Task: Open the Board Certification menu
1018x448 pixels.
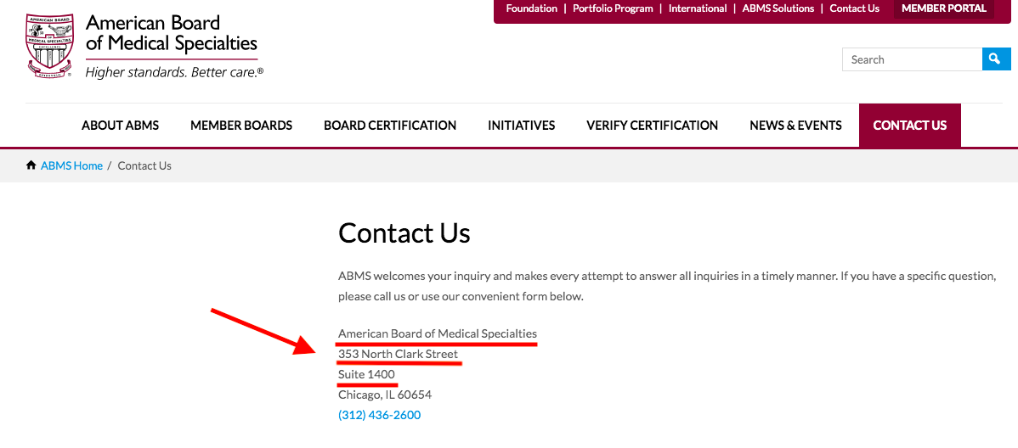Action: [390, 126]
